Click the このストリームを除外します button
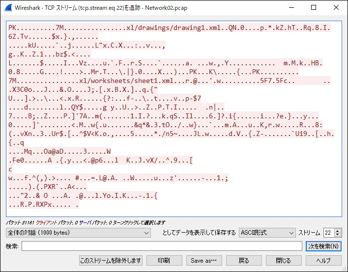Viewport: 348px width, 272px height. pos(111,261)
